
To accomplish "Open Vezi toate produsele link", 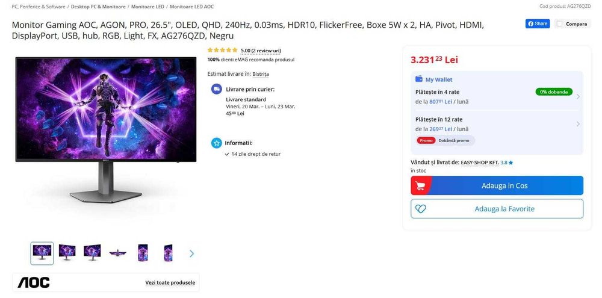I will click(170, 282).
